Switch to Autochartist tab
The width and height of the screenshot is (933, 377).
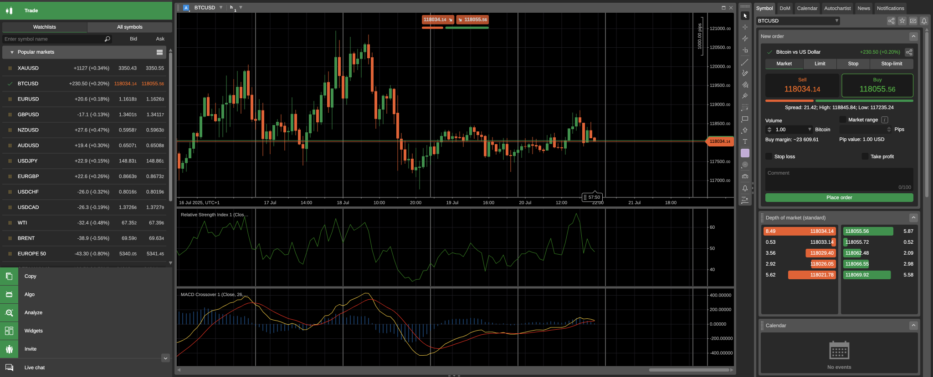pyautogui.click(x=837, y=8)
